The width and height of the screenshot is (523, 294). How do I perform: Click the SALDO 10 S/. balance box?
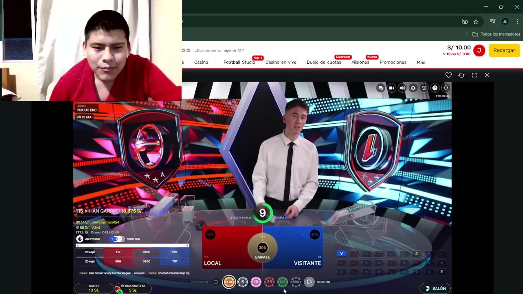pos(94,288)
